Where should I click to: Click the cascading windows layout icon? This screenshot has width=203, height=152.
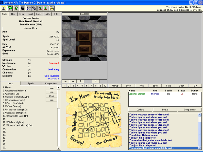click(x=52, y=8)
